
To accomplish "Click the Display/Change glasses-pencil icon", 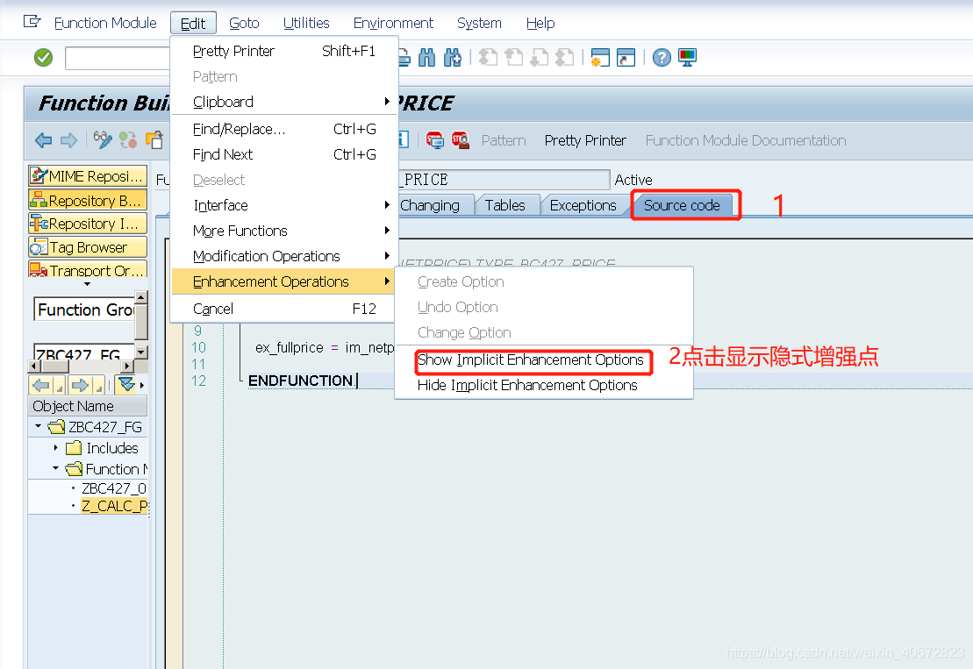I will 103,139.
